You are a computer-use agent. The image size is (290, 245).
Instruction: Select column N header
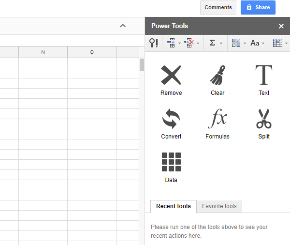pos(43,52)
